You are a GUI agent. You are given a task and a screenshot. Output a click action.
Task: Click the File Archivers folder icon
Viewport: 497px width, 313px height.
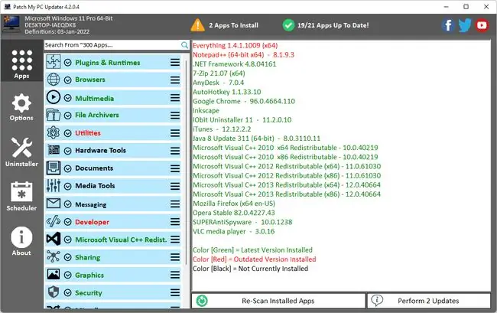click(x=54, y=115)
